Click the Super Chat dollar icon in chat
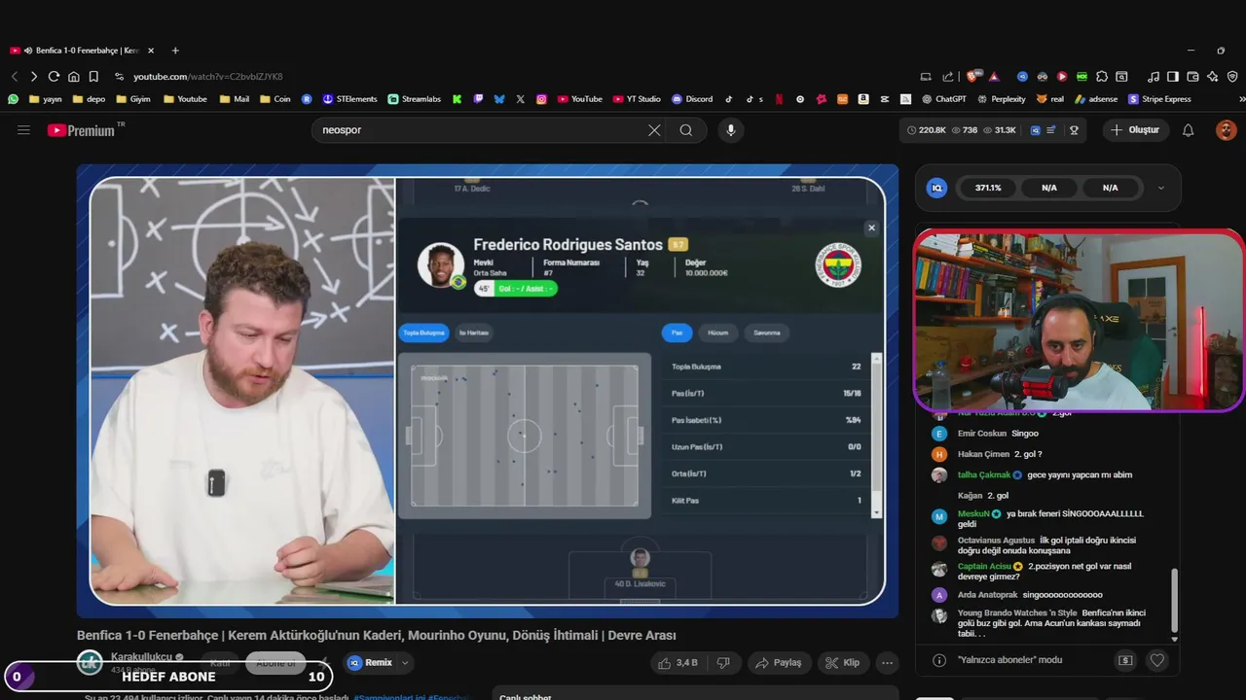Viewport: 1246px width, 700px height. (1125, 660)
